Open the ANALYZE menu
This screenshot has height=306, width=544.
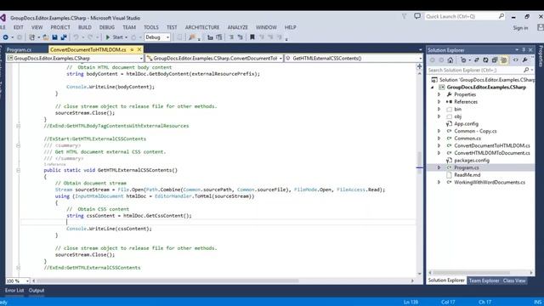(238, 27)
